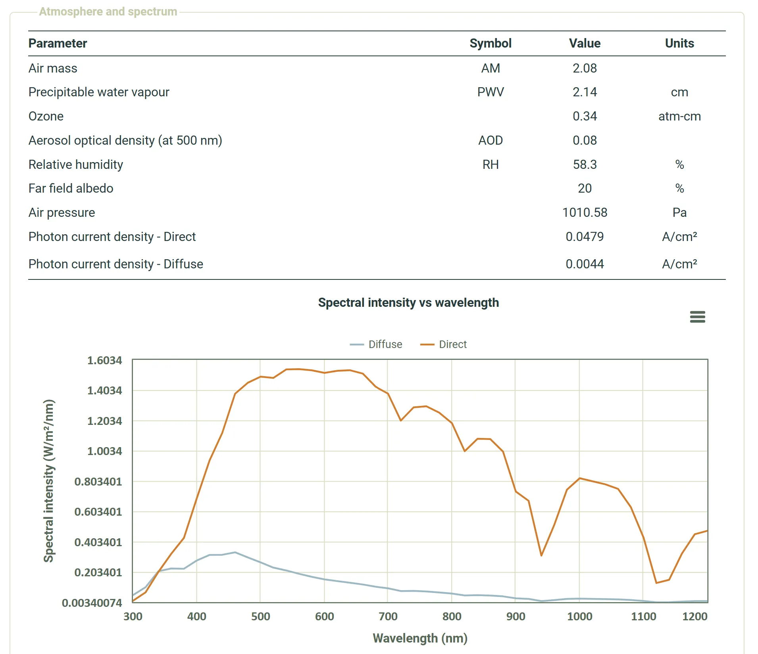Viewport: 758px width, 654px height.
Task: Click the Units column header
Action: click(x=679, y=43)
